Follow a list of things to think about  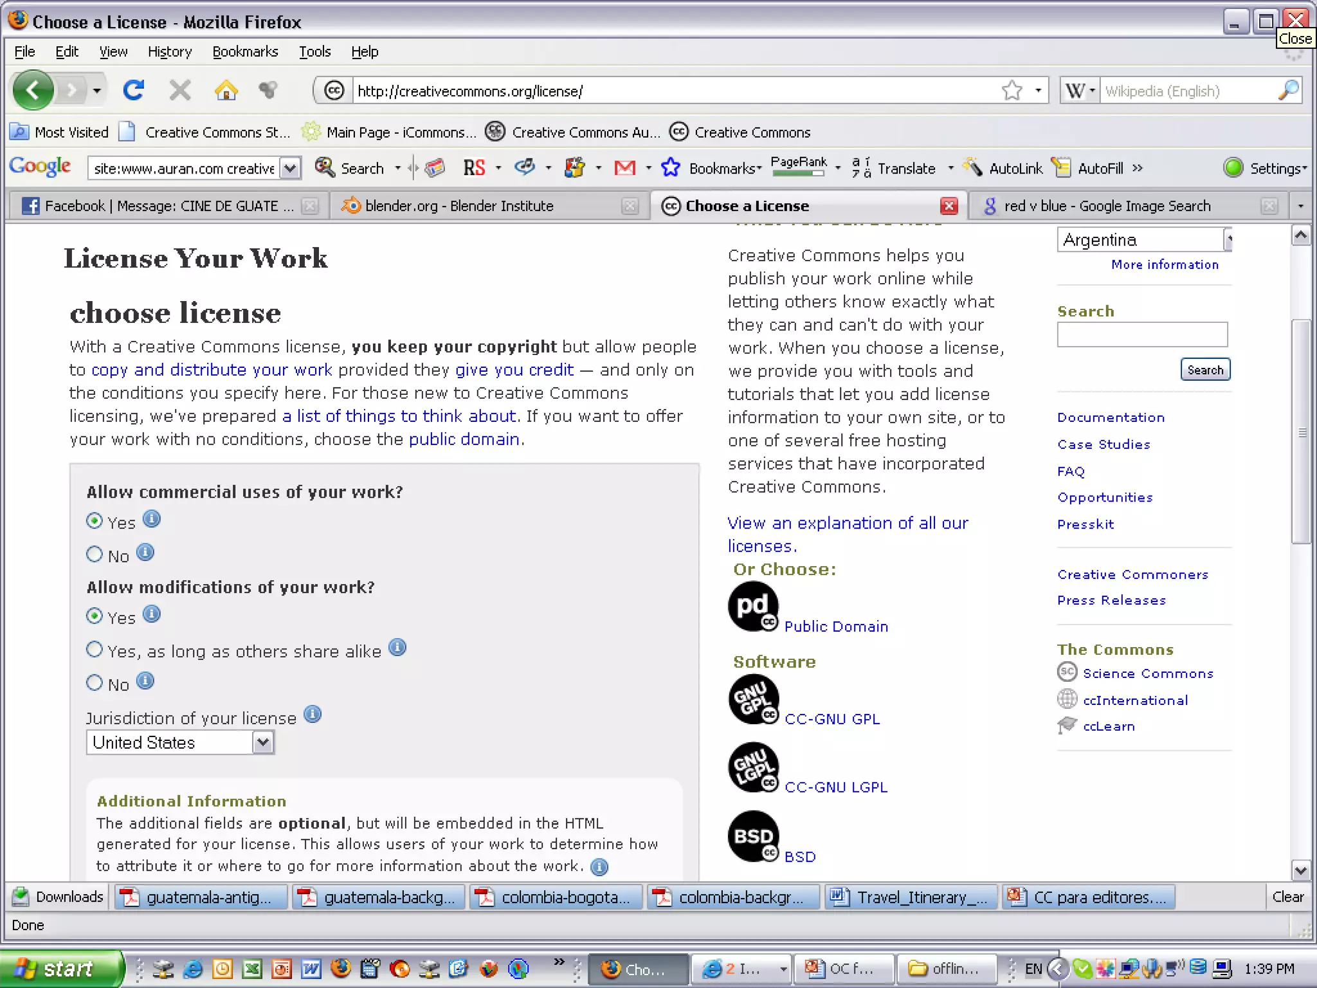(399, 416)
